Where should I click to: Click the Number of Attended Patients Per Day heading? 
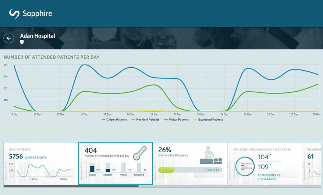52,57
